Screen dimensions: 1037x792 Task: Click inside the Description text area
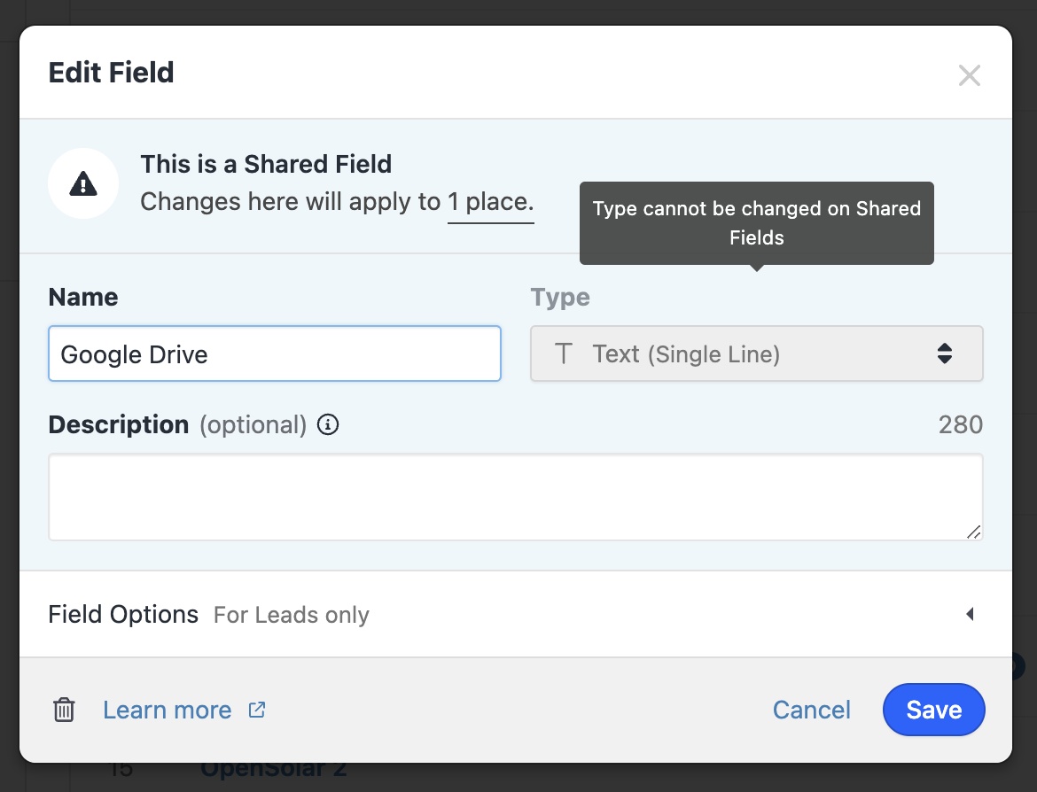(514, 496)
